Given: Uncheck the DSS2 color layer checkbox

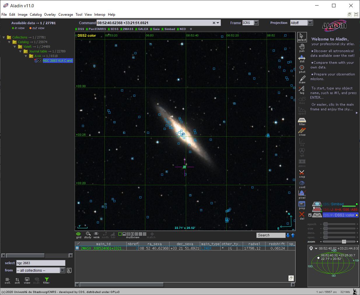Looking at the screenshot, I should click(x=310, y=215).
